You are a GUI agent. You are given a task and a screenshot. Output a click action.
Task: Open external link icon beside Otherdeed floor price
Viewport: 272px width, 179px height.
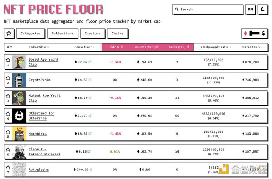(90, 116)
